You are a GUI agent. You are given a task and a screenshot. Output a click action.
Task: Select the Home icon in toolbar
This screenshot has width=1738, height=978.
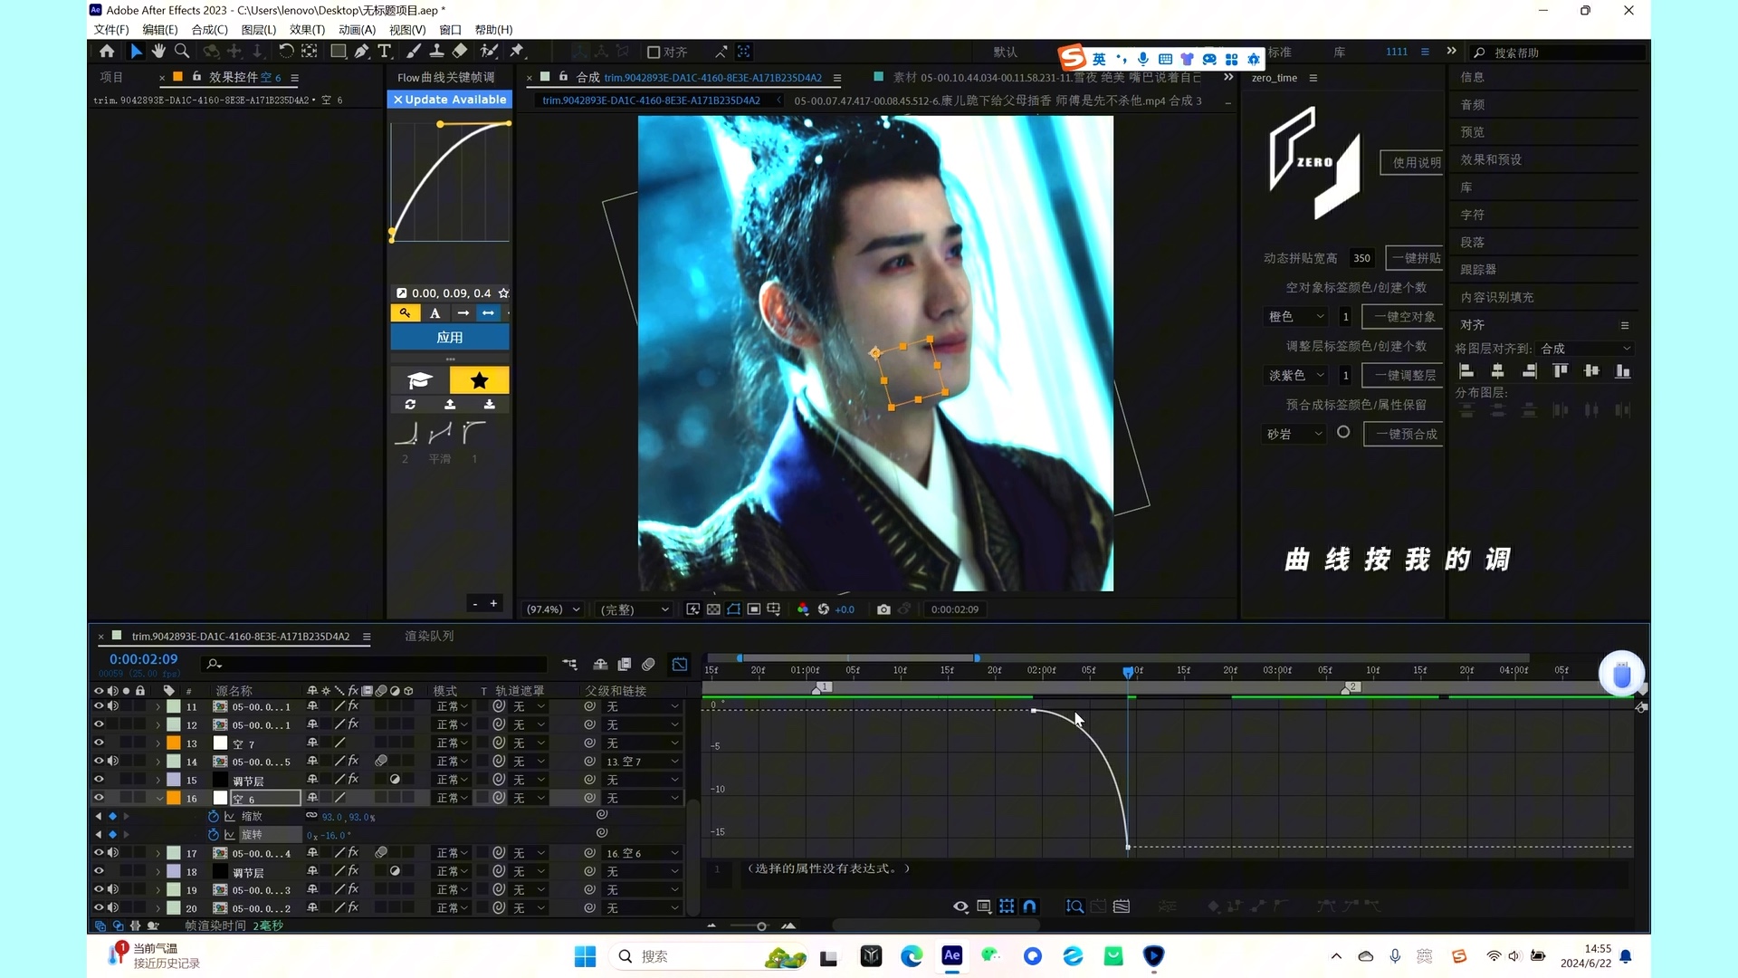[x=107, y=52]
